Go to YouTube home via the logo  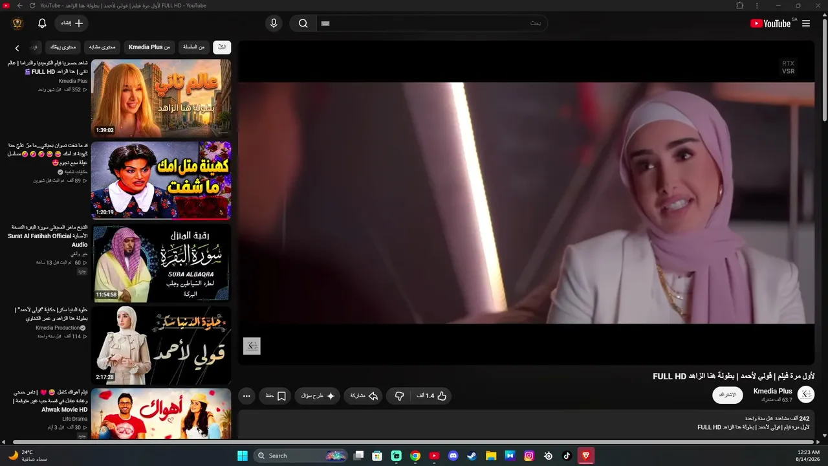[771, 23]
